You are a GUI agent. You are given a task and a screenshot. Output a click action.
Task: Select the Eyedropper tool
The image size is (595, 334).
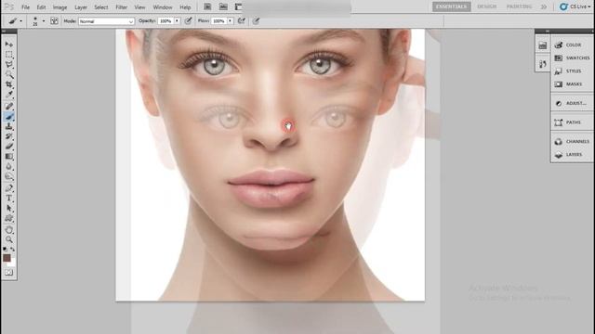tap(9, 95)
